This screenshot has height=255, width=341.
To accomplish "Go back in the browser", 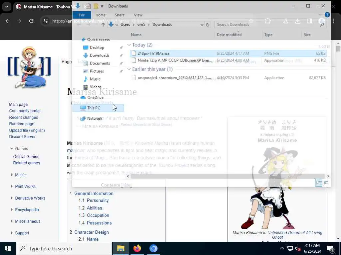I will point(7,21).
